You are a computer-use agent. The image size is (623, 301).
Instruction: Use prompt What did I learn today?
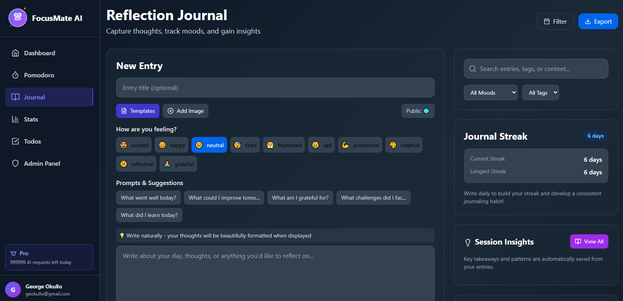149,215
